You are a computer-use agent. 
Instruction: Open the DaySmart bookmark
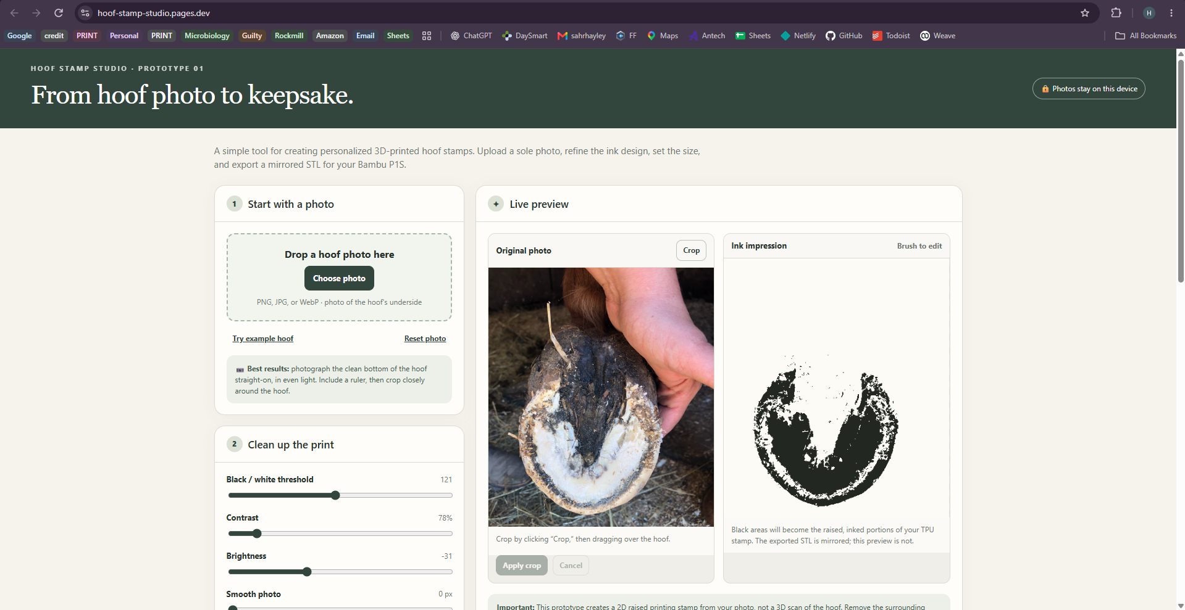(x=525, y=36)
